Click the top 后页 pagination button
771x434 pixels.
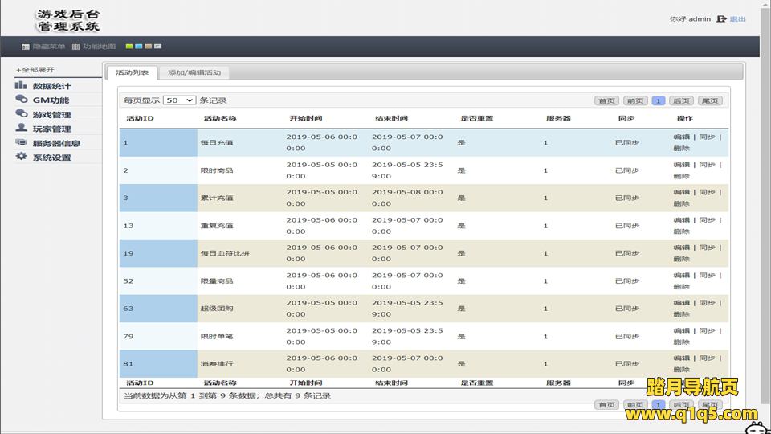(682, 101)
